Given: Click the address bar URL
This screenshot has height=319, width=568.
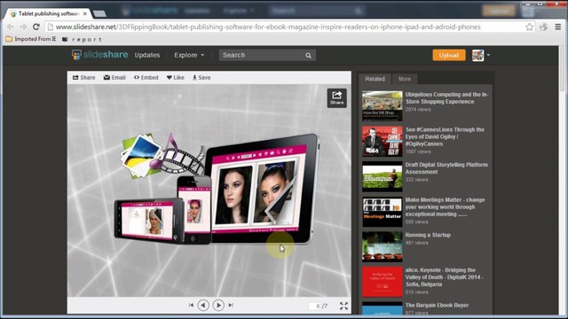Looking at the screenshot, I should click(x=268, y=27).
